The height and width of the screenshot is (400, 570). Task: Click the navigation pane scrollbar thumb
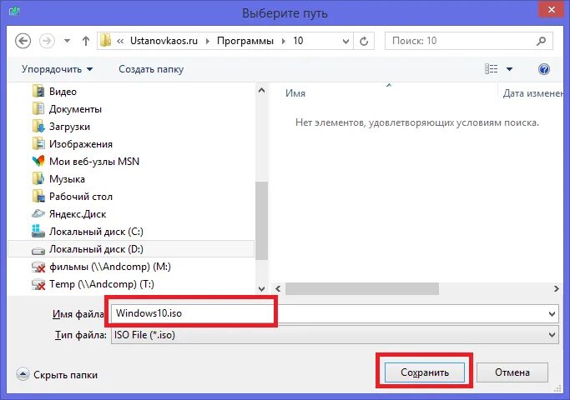click(261, 221)
